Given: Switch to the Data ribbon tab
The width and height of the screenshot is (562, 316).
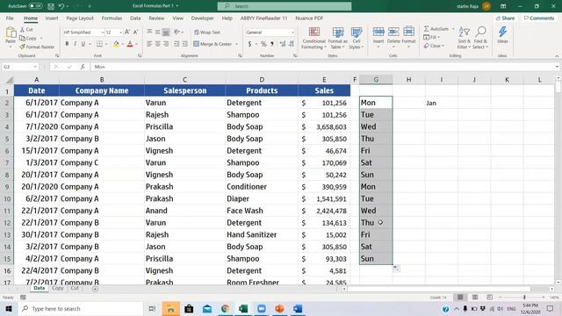Looking at the screenshot, I should pyautogui.click(x=135, y=18).
